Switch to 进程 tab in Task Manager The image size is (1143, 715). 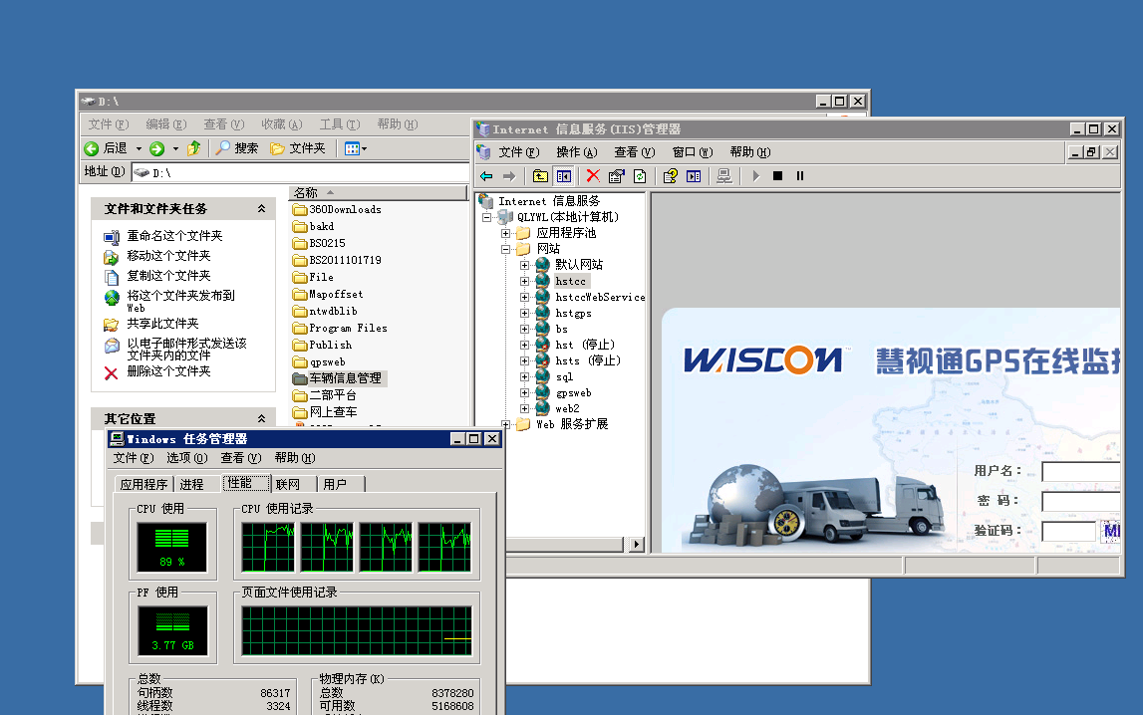[x=191, y=484]
